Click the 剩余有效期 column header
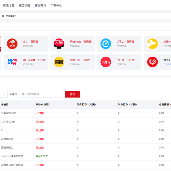Viewport: 171px width, 171px height. [42, 105]
